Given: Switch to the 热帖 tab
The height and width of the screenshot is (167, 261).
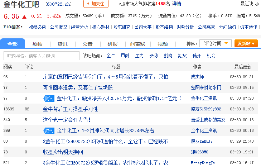Looking at the screenshot, I should pos(38,44).
